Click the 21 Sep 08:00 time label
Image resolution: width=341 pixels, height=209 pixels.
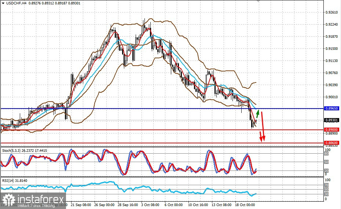click(x=81, y=205)
